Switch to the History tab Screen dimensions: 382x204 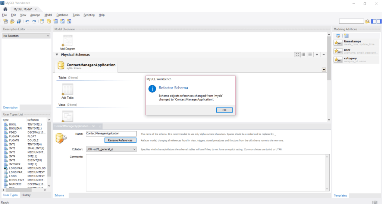[x=26, y=195]
